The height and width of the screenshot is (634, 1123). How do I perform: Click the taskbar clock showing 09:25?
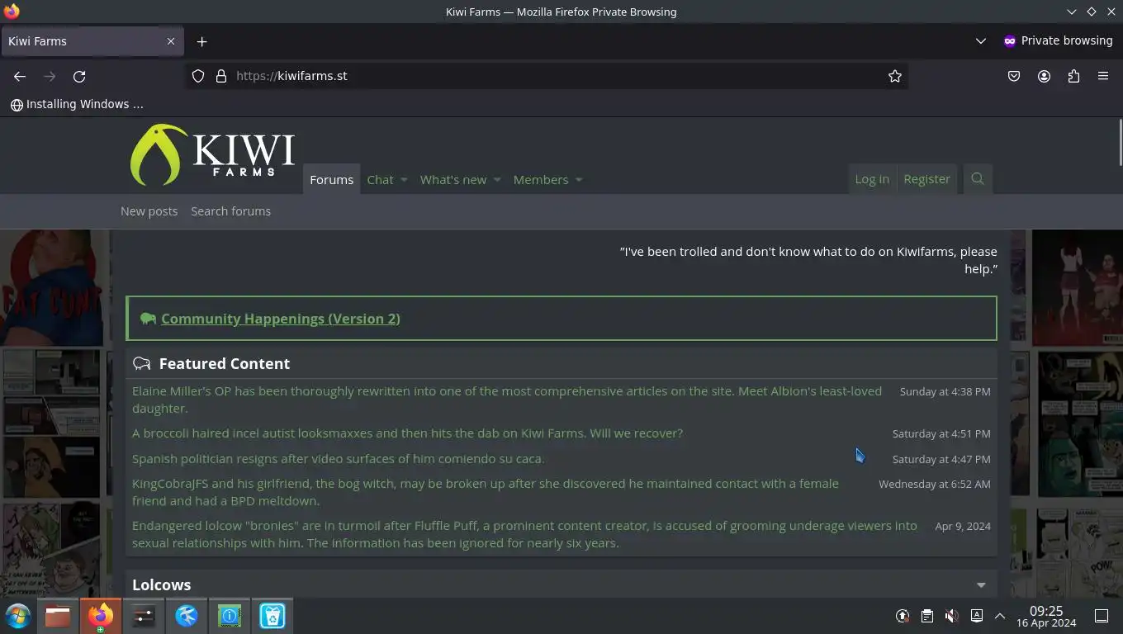click(x=1046, y=616)
